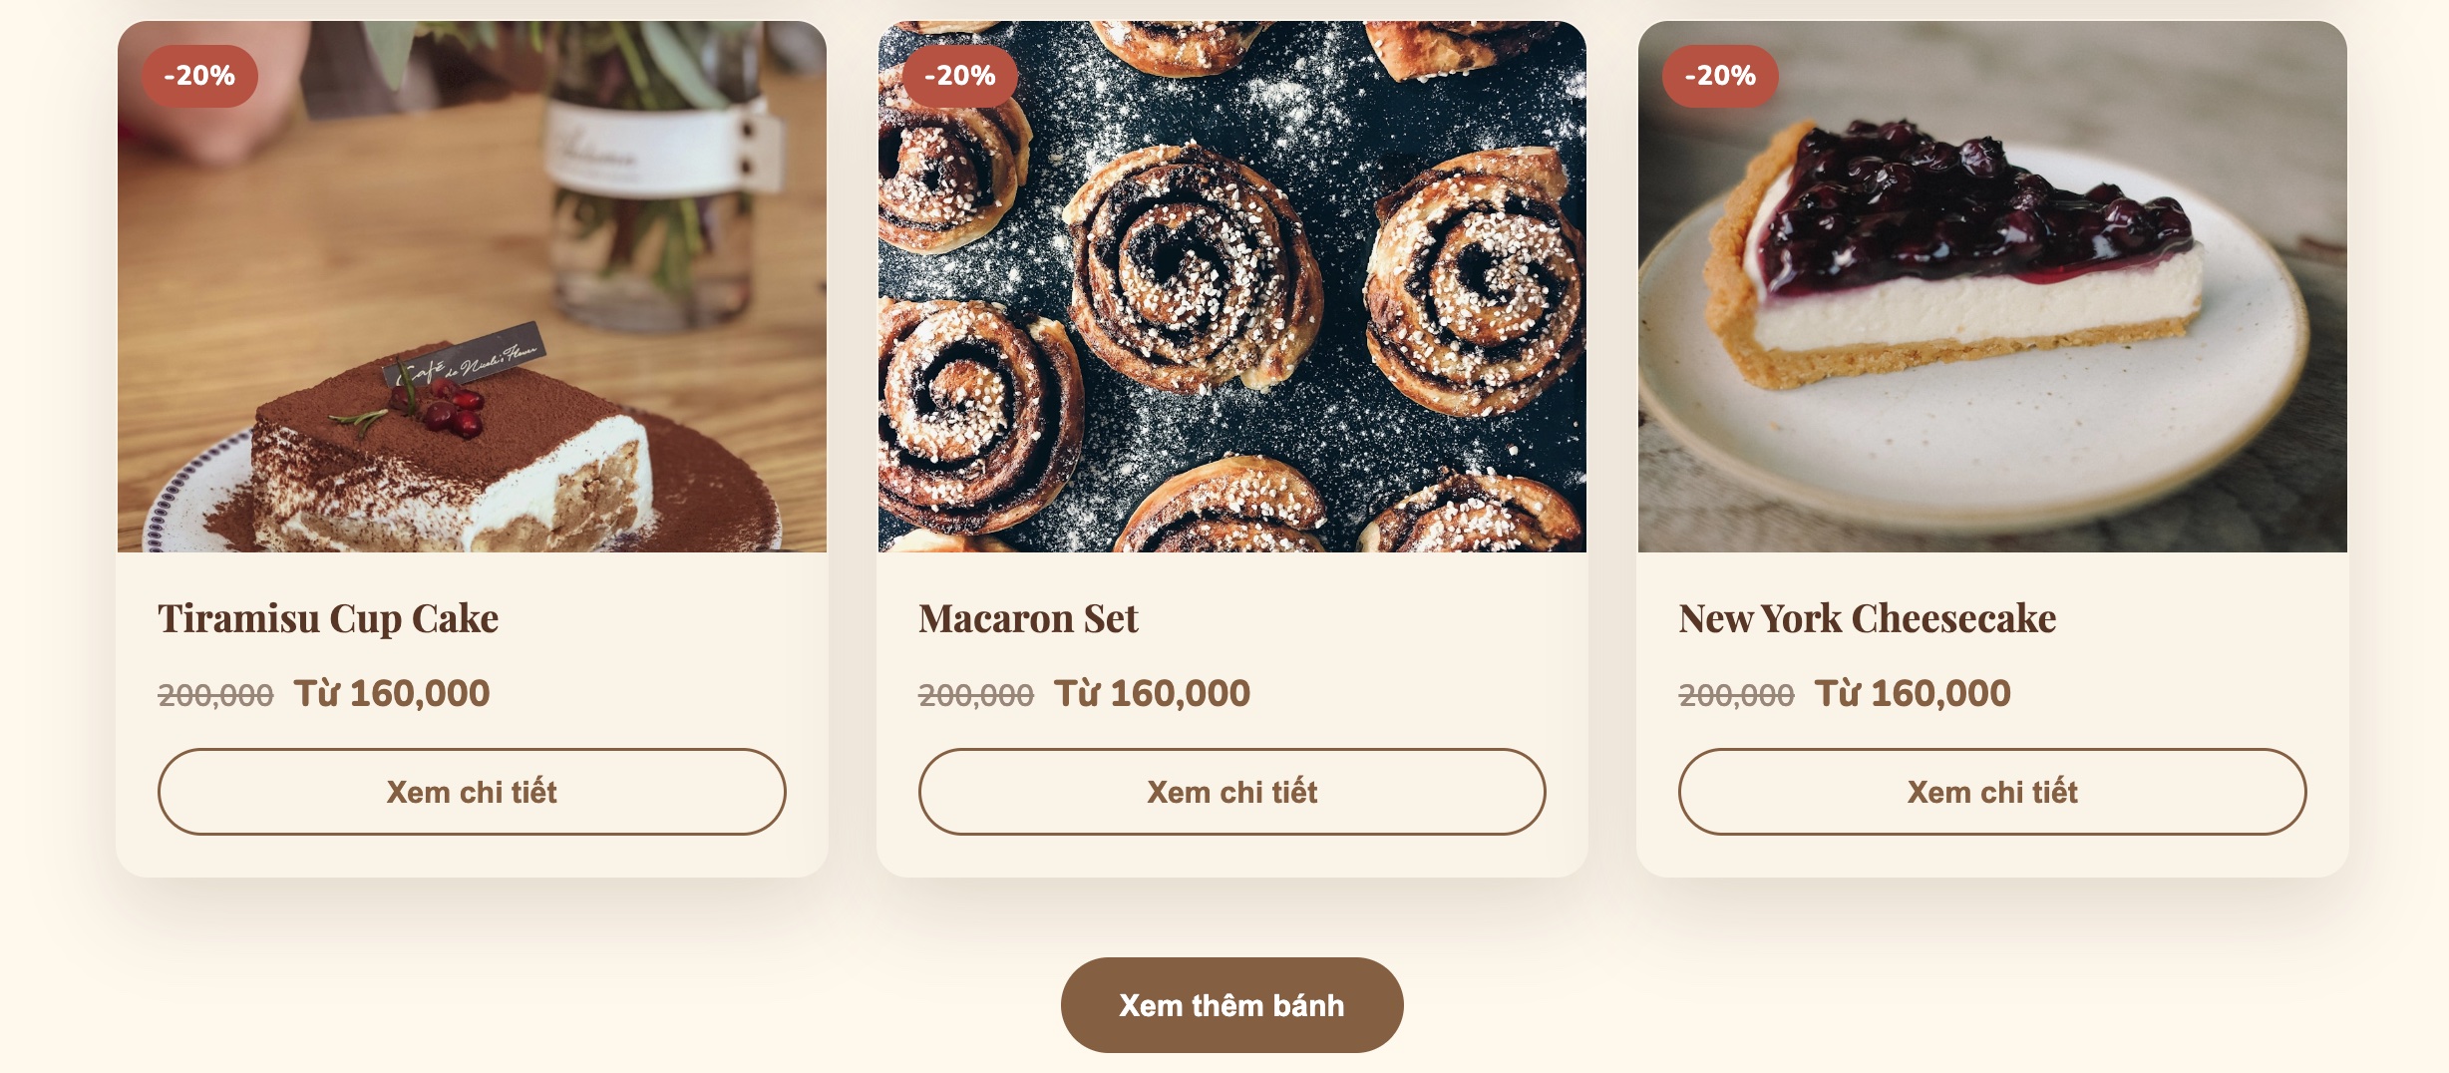The image size is (2449, 1073).
Task: Click Xem chi tiết under New York Cheesecake
Action: [x=1992, y=792]
